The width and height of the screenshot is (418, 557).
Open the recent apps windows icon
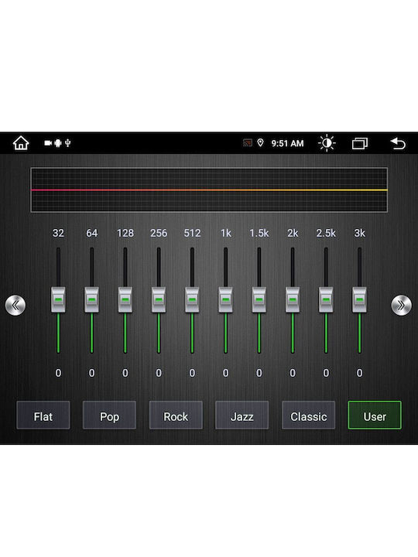(x=360, y=144)
